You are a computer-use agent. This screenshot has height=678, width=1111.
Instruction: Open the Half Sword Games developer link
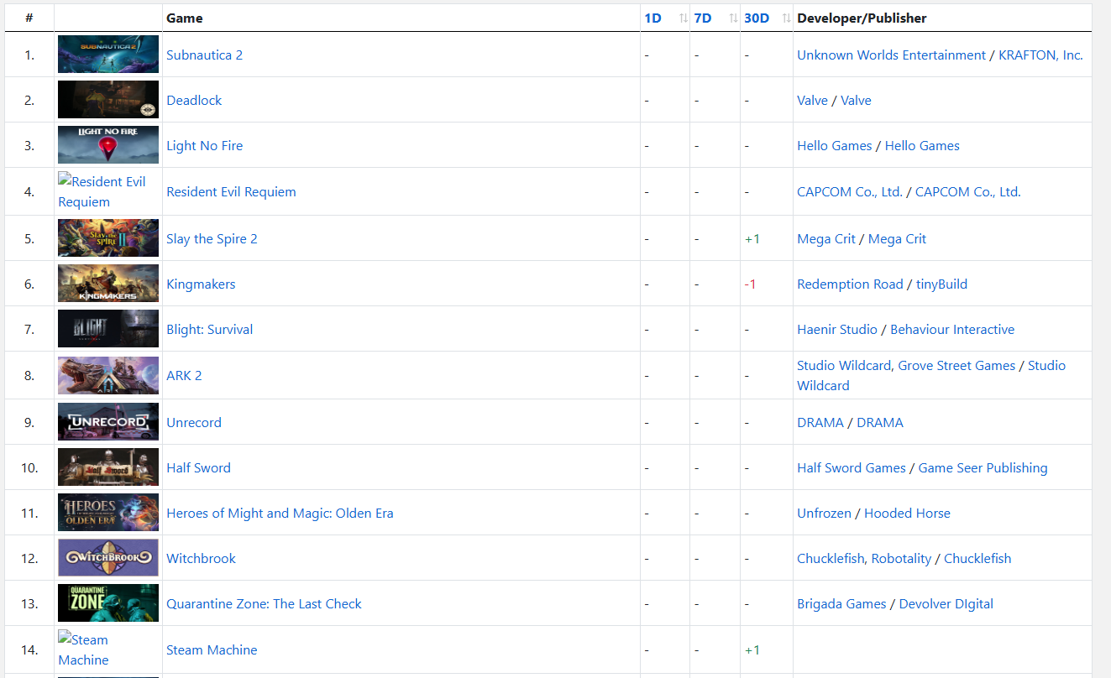click(x=852, y=468)
